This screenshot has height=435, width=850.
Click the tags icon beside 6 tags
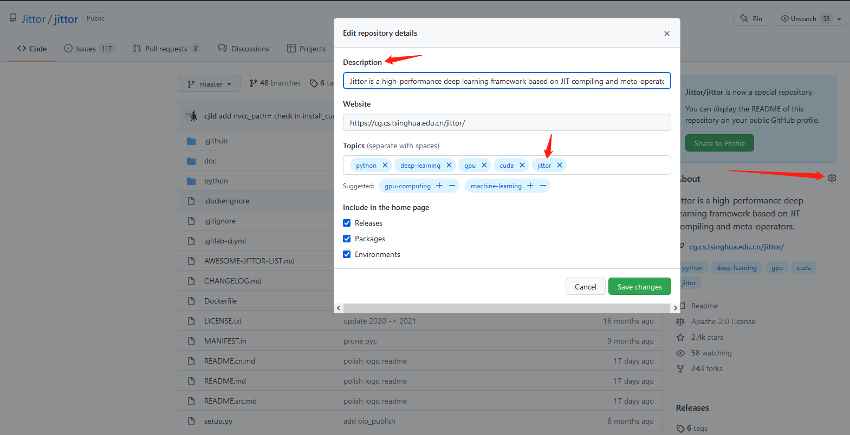coord(680,429)
